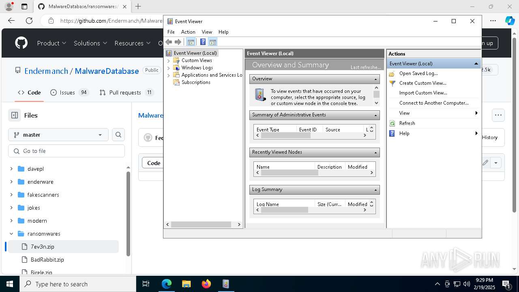The image size is (519, 292).
Task: Open the master branch dropdown
Action: [58, 135]
